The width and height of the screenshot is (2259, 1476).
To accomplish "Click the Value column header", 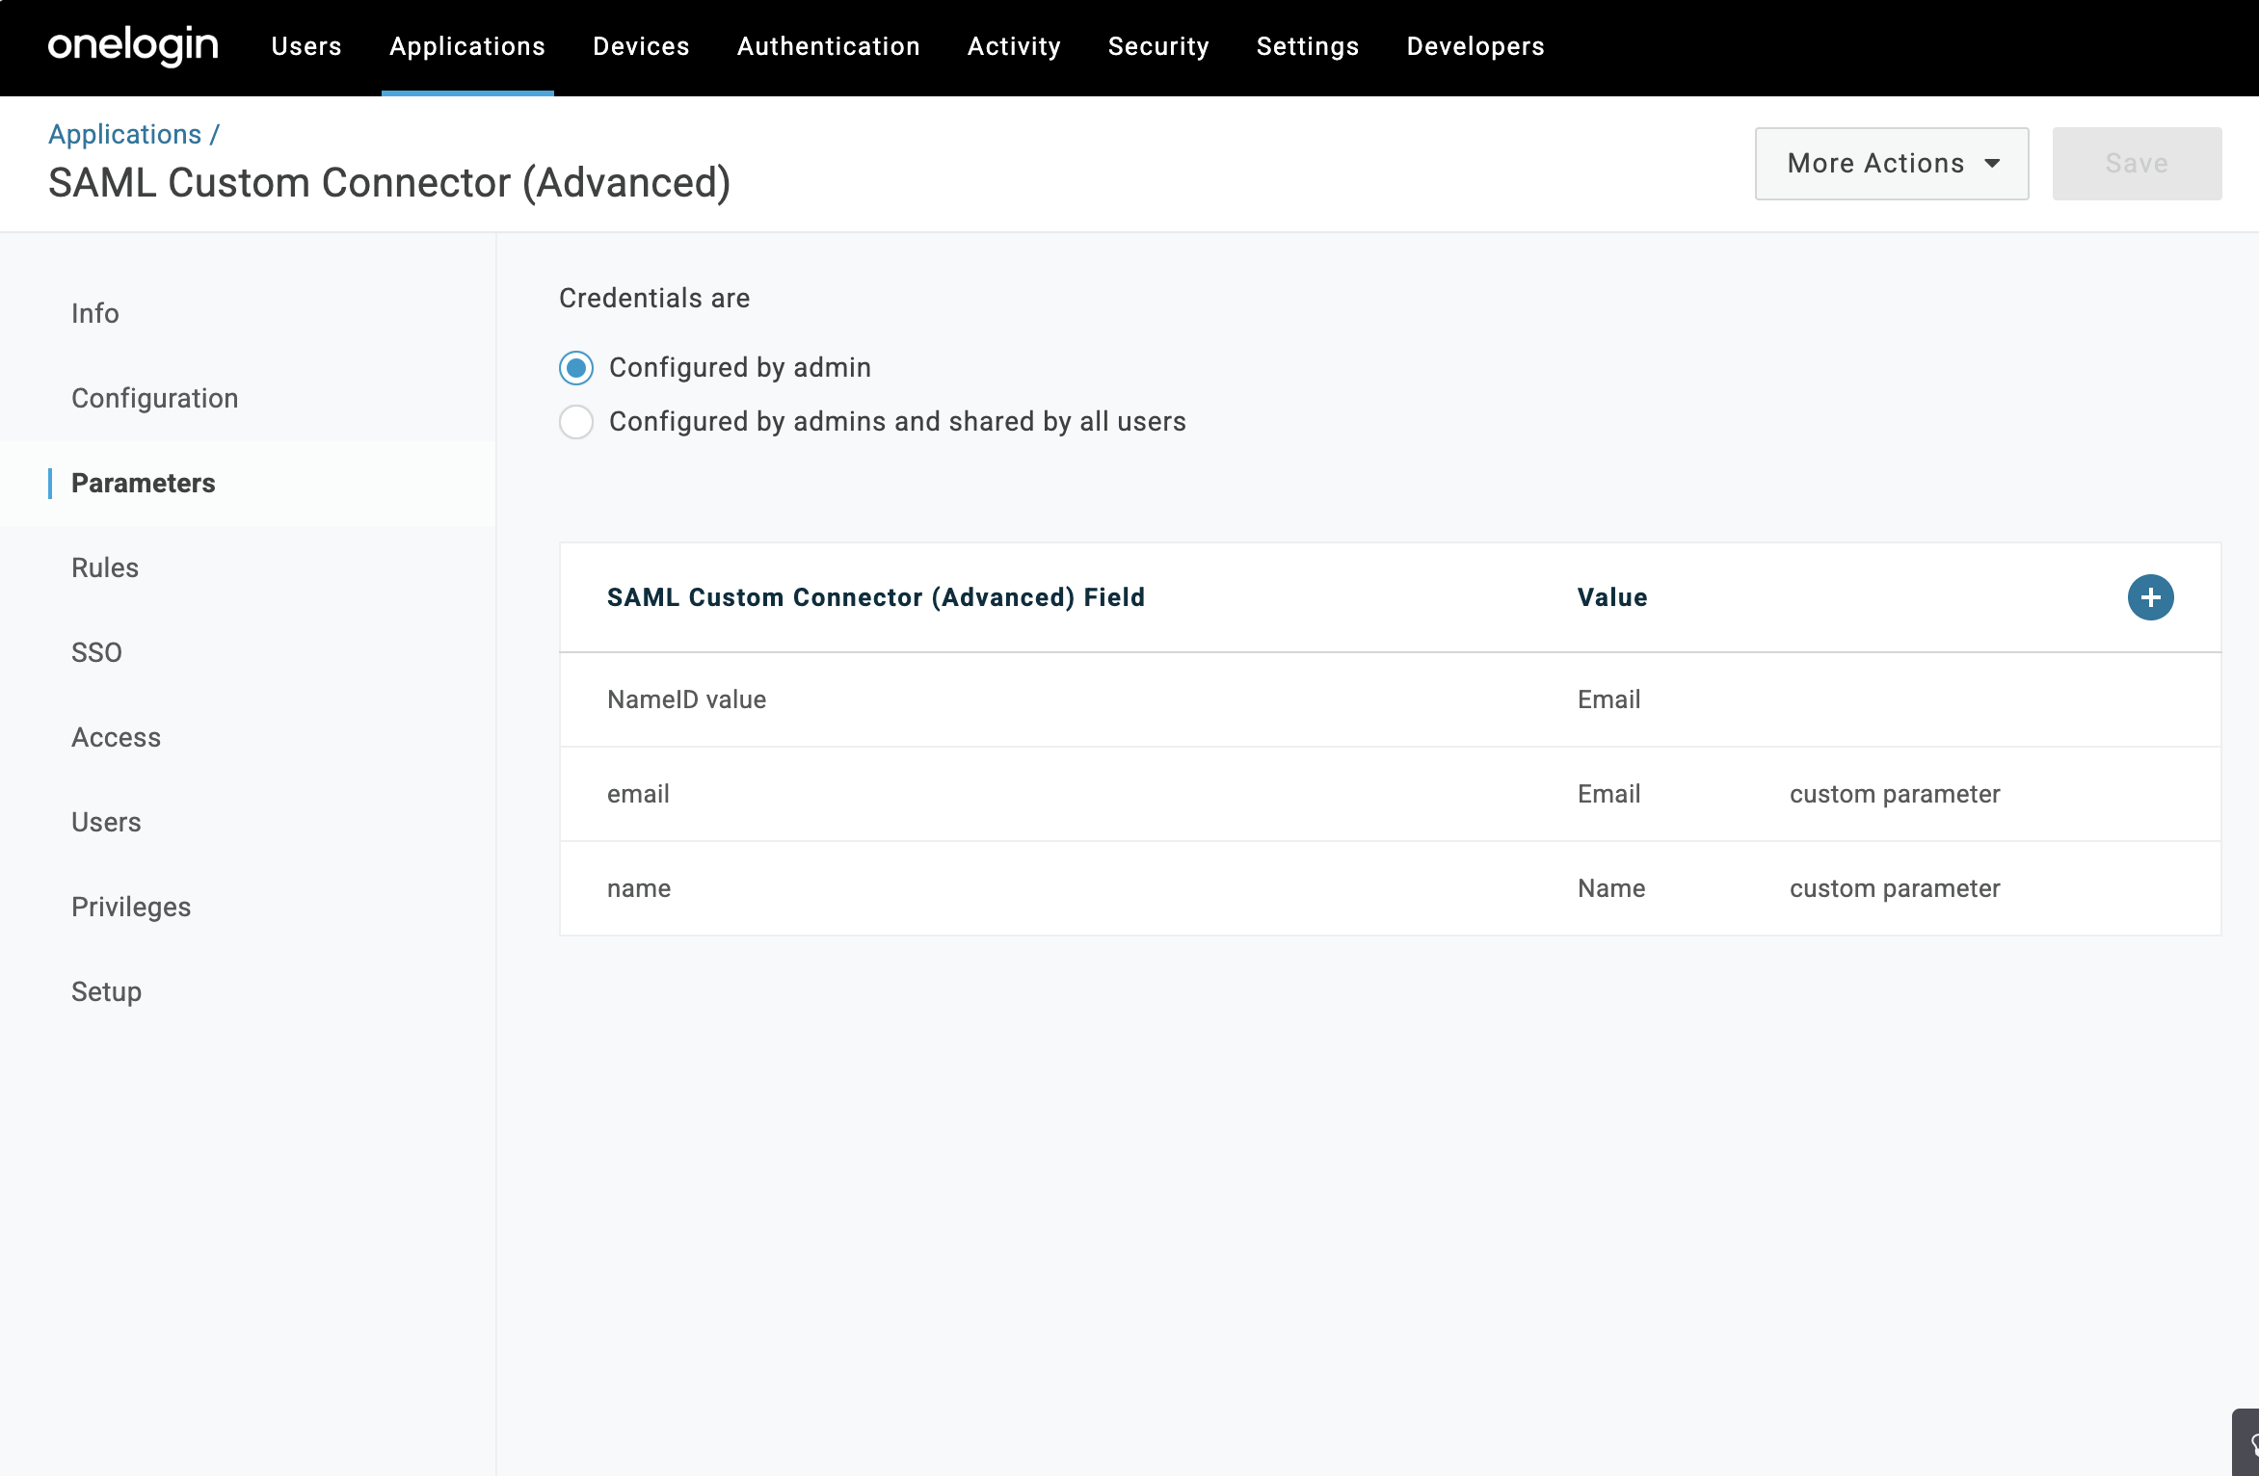I will 1612,597.
